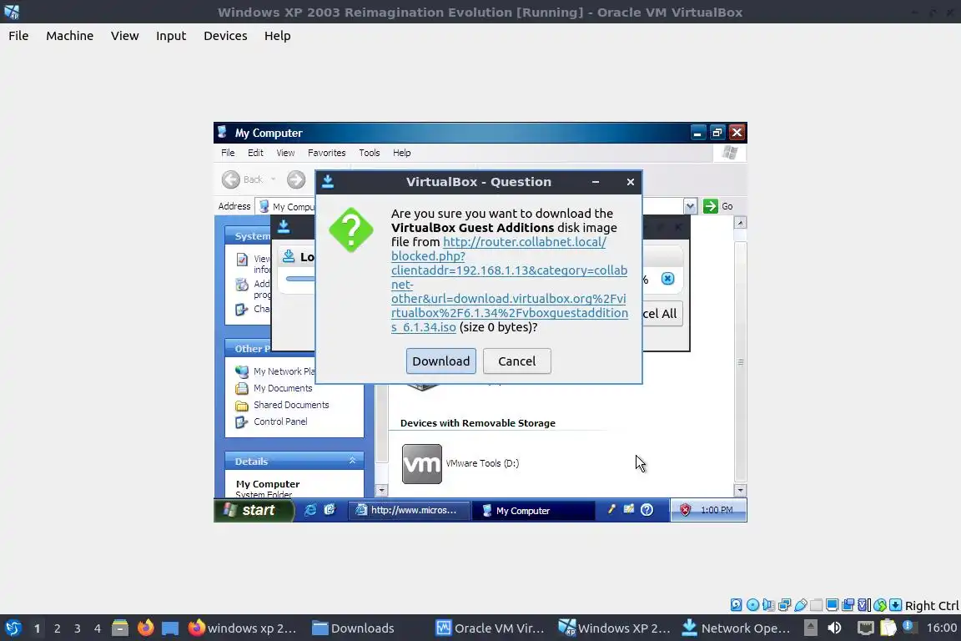Click the clipboard manager tray icon
This screenshot has height=641, width=961.
click(x=888, y=628)
